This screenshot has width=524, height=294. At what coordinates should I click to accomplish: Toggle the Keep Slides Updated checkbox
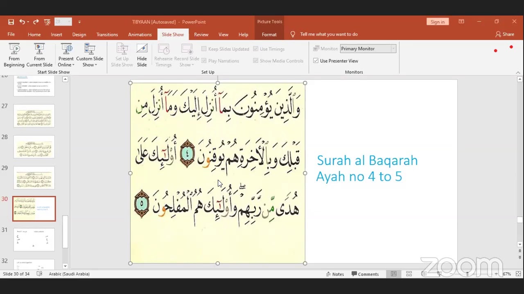click(x=204, y=49)
